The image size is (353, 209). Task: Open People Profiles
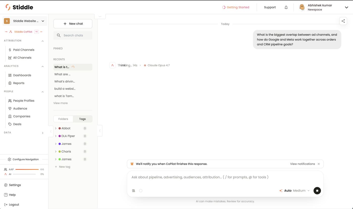24,101
